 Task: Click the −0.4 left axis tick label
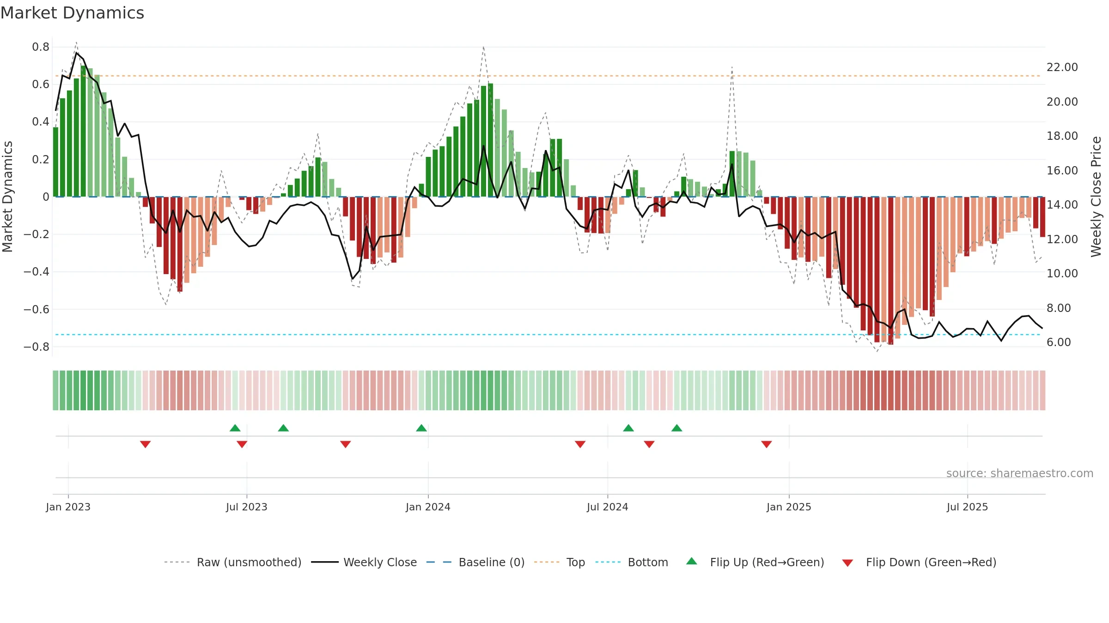pos(37,272)
